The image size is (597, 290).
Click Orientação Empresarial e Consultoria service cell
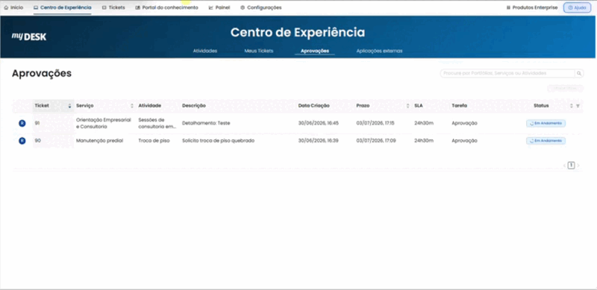104,123
